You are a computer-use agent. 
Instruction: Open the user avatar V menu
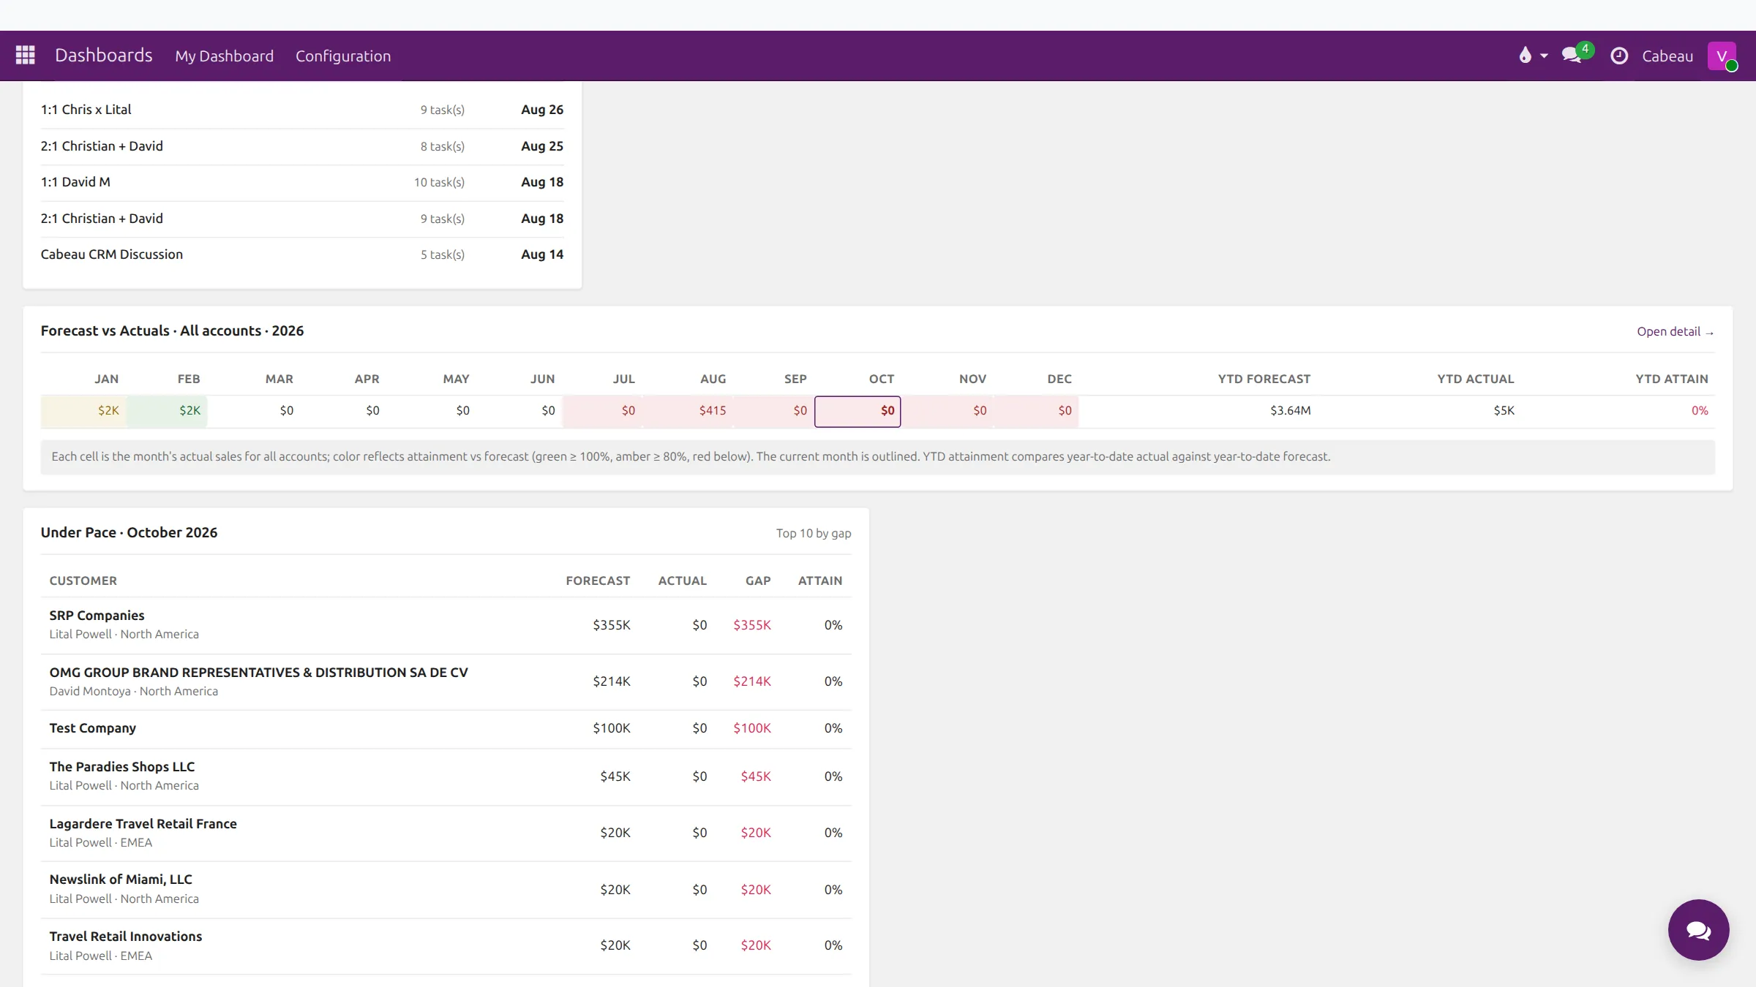[1722, 56]
